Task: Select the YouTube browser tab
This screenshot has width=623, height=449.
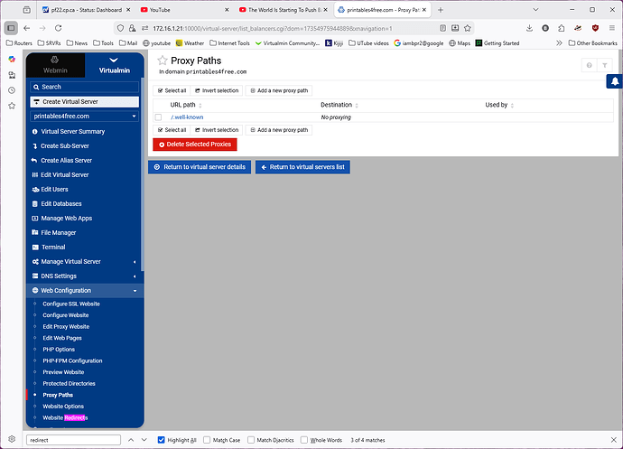Action: (179, 10)
